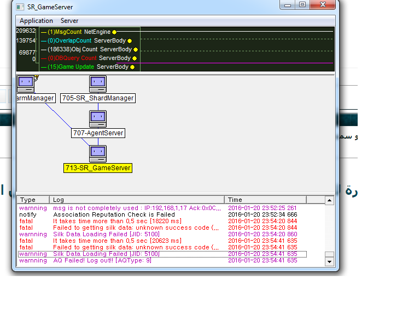Sort log by the Type column header
Image resolution: width=420 pixels, height=335 pixels.
click(33, 200)
